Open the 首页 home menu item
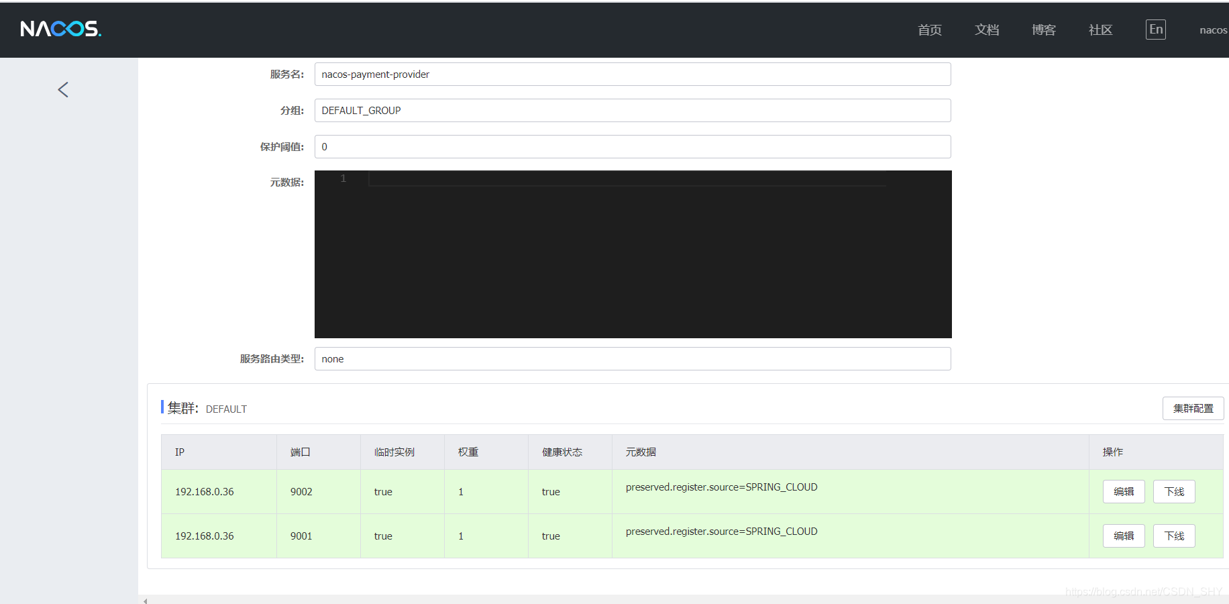 [x=930, y=30]
